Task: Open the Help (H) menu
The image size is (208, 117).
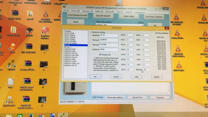Action: pos(129,12)
